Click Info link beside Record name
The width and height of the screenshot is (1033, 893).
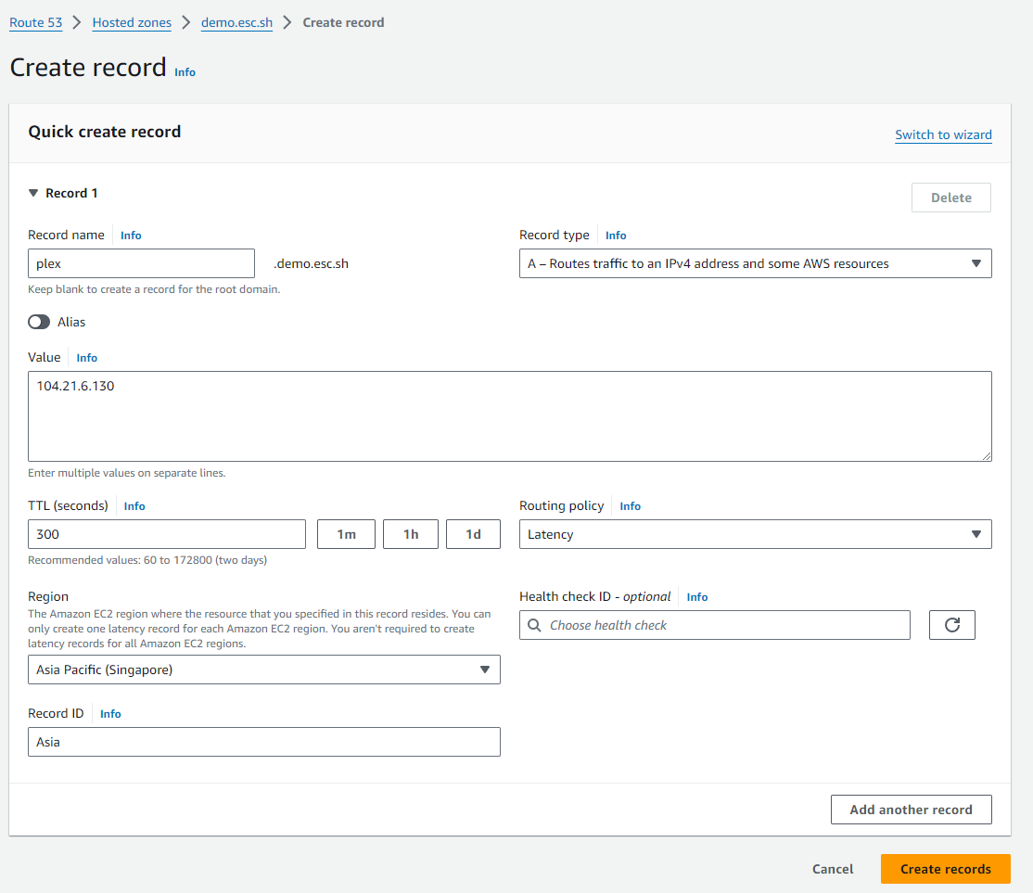(131, 236)
